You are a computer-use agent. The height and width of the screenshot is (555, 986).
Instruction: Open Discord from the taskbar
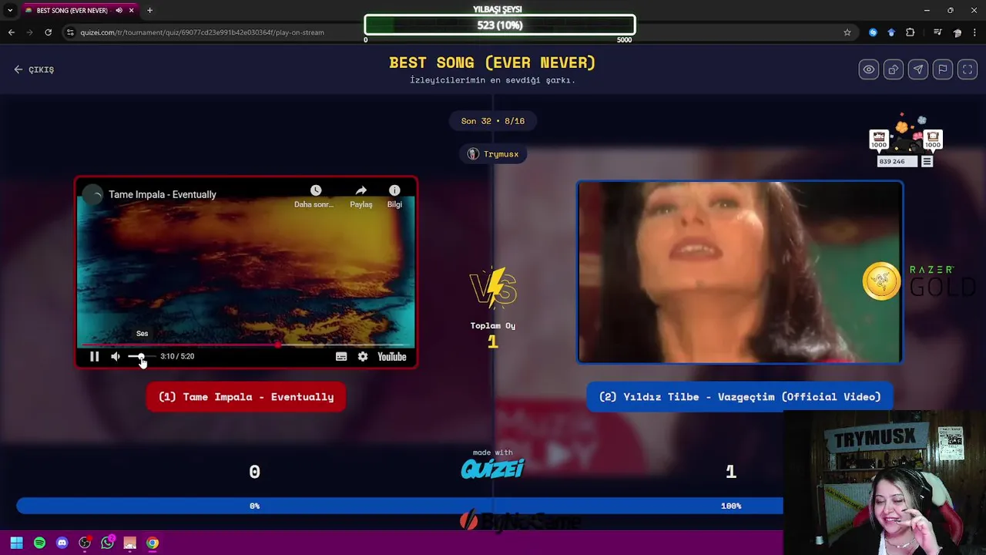point(62,543)
